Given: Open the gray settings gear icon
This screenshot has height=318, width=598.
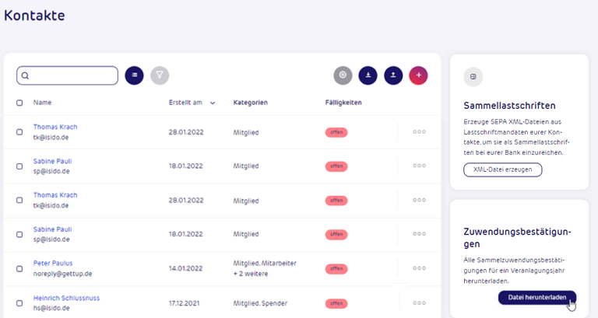Looking at the screenshot, I should tap(343, 75).
